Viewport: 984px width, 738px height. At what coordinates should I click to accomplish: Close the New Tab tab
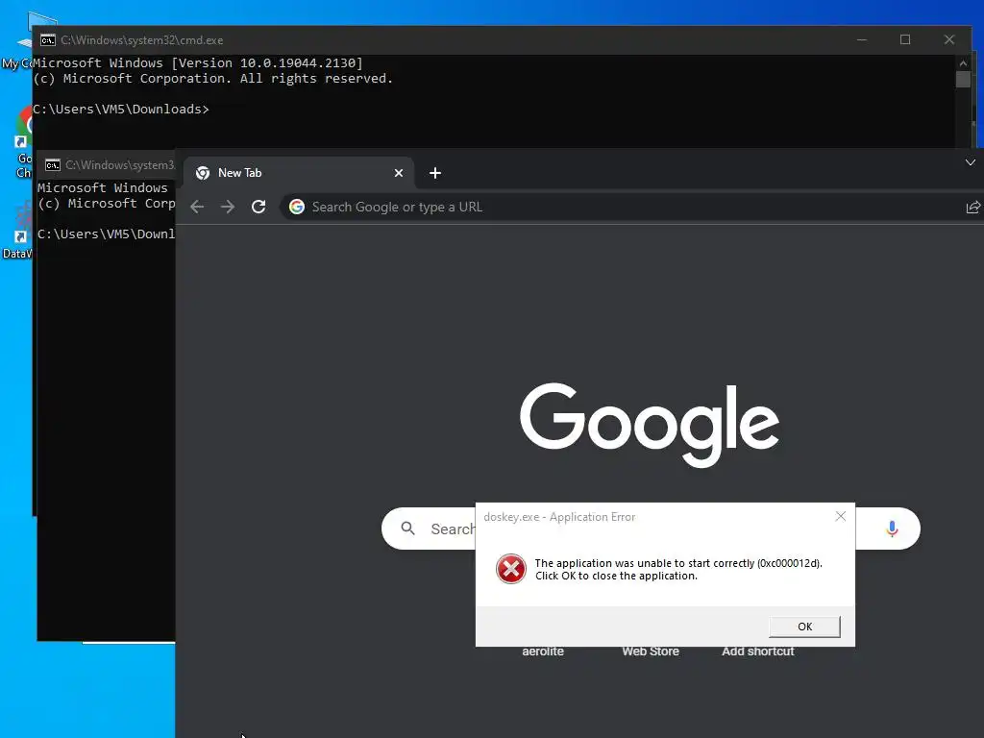point(399,173)
